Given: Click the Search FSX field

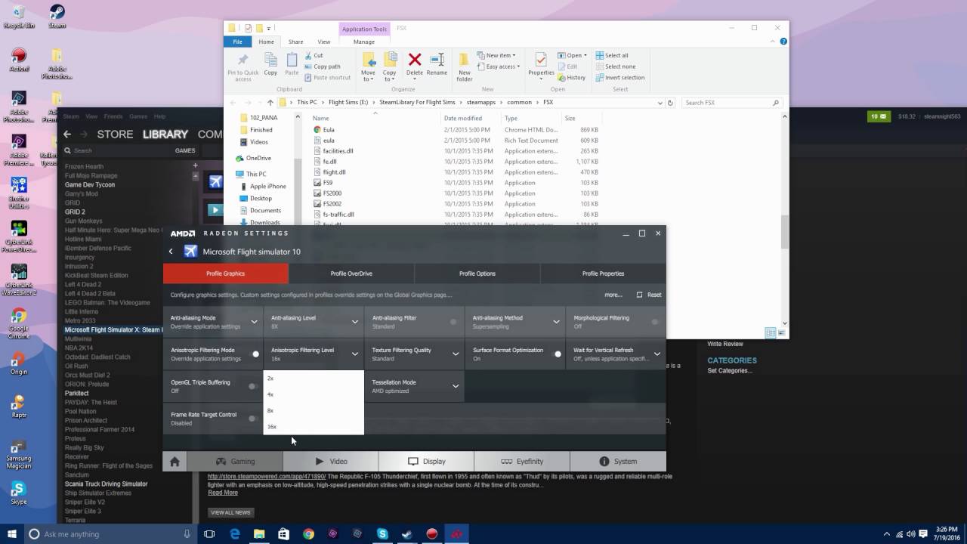Looking at the screenshot, I should (731, 102).
